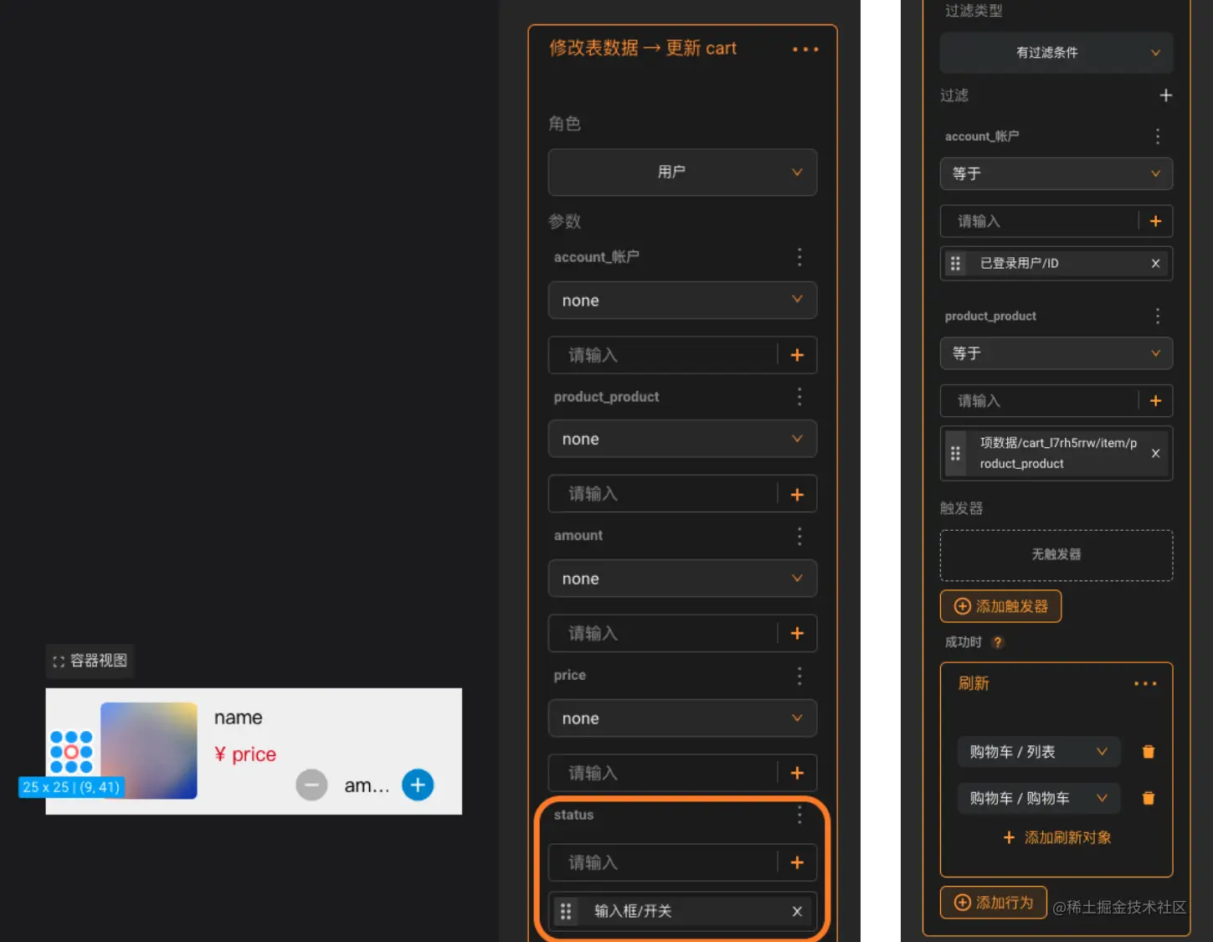The width and height of the screenshot is (1213, 942).
Task: Add a value to the amount parameter input
Action: pyautogui.click(x=797, y=634)
